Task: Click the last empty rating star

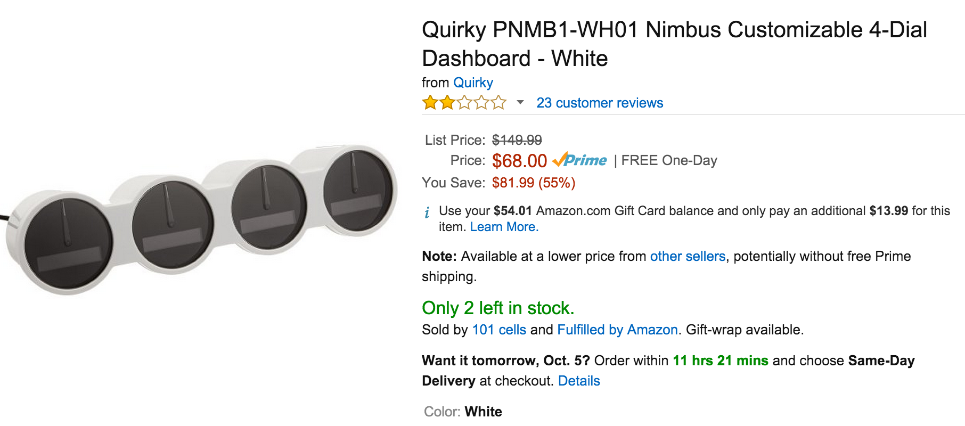Action: tap(499, 102)
